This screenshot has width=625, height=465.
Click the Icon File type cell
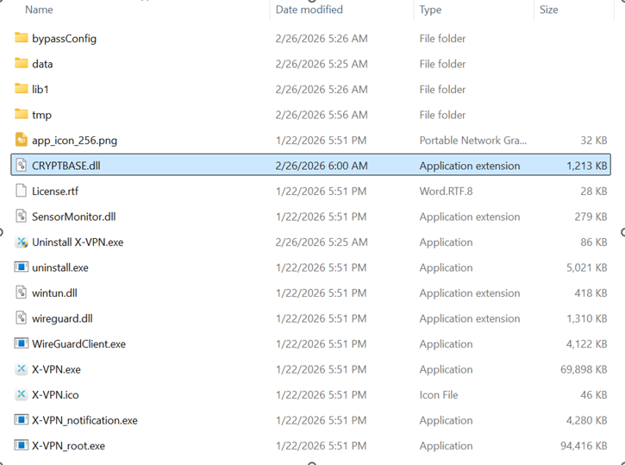point(439,395)
